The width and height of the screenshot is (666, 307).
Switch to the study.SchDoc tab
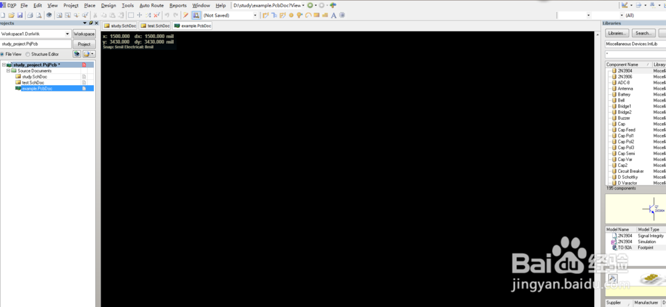click(120, 26)
